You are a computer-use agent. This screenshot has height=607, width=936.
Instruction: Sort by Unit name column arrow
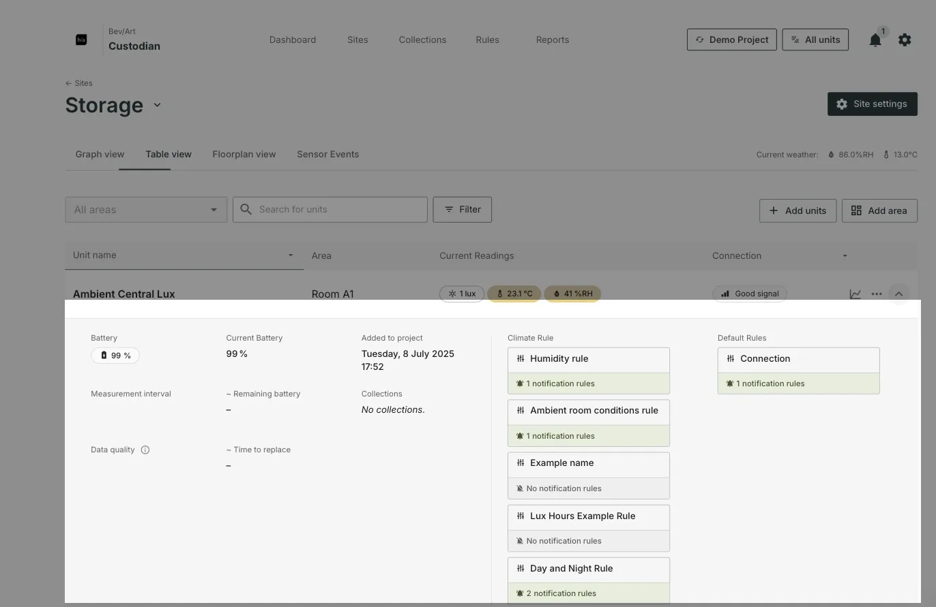click(291, 255)
